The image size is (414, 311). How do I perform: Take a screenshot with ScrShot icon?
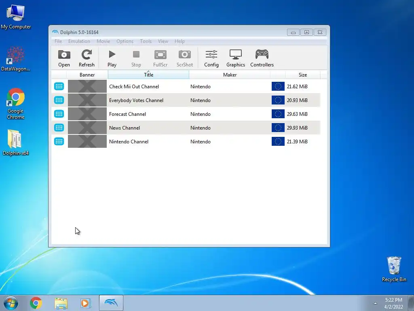point(184,58)
